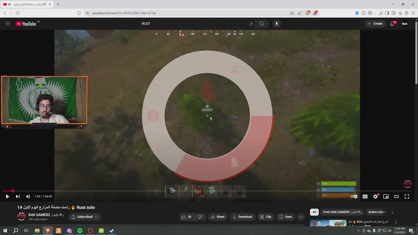Reload the current page

[x=18, y=13]
